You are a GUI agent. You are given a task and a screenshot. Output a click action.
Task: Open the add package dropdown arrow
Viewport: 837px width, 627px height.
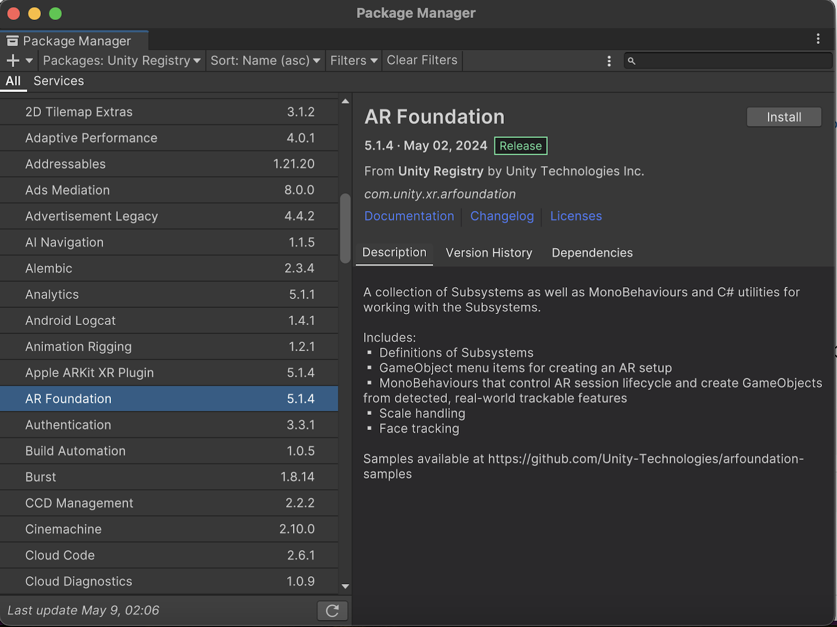29,61
